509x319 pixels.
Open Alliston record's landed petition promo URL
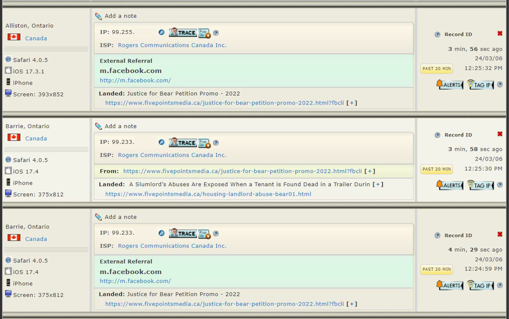224,103
